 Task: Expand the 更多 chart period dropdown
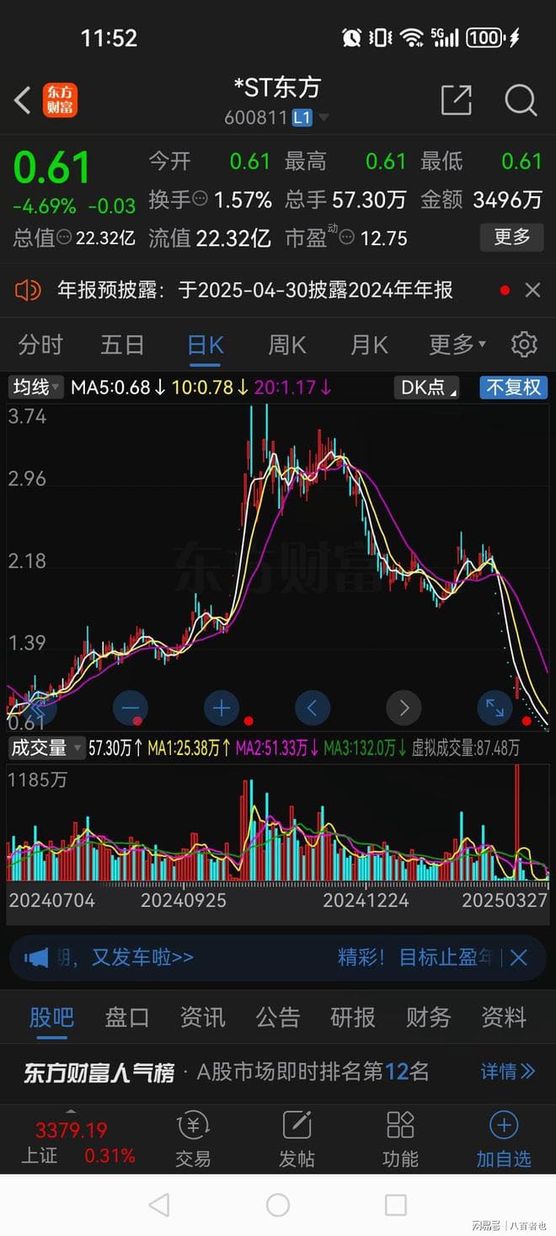[x=457, y=345]
